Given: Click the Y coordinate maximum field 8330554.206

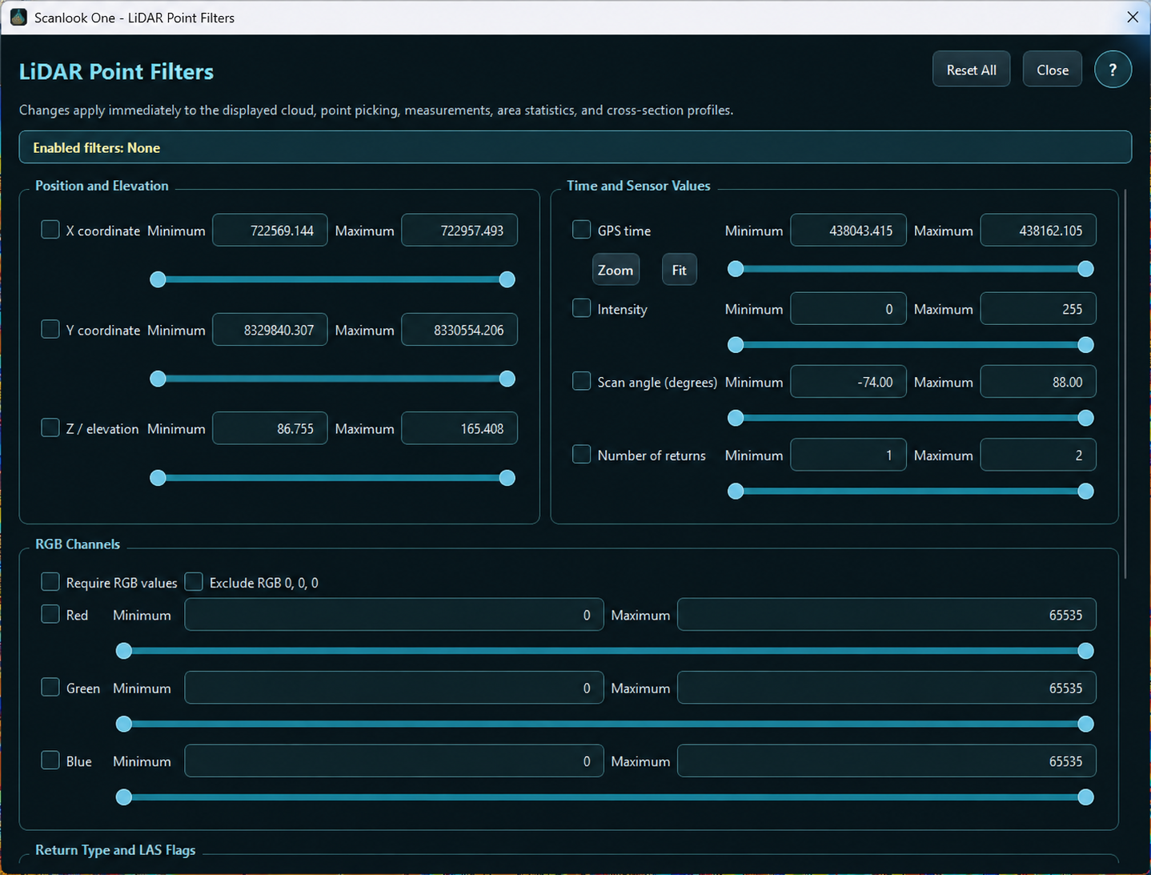Looking at the screenshot, I should [x=459, y=329].
